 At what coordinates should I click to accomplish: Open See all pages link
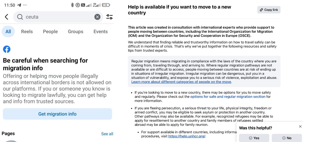point(107,134)
